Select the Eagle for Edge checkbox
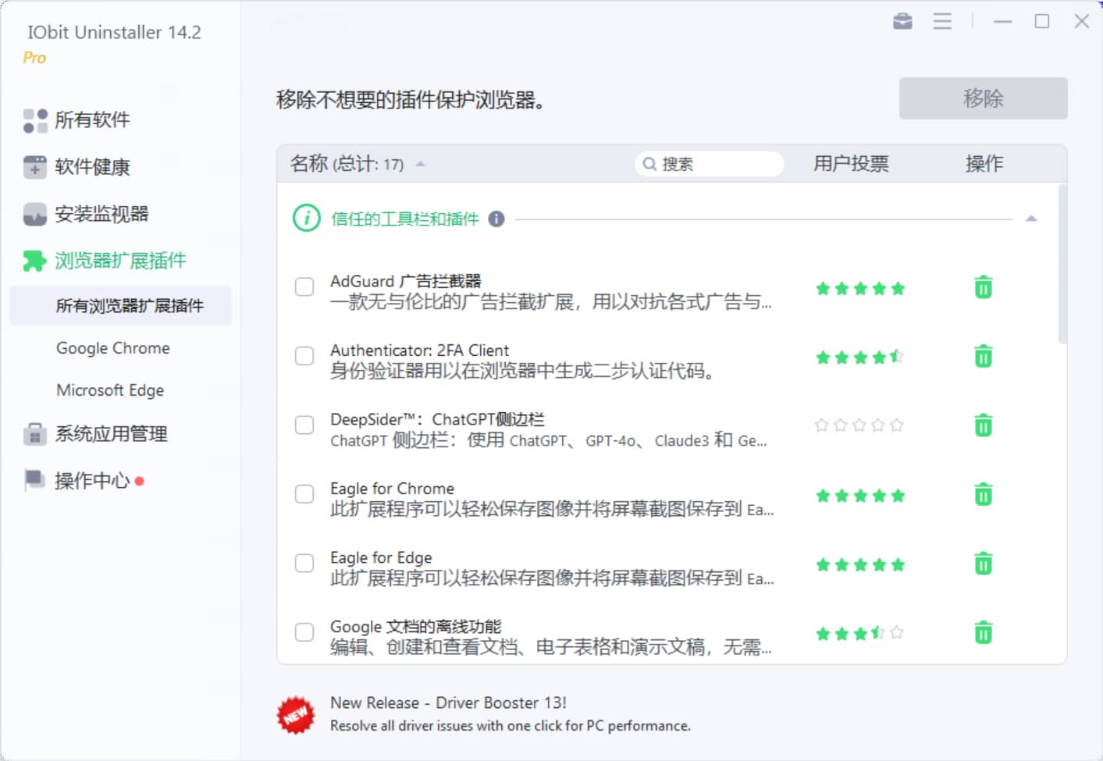Screen dimensions: 1103x761 click(304, 564)
